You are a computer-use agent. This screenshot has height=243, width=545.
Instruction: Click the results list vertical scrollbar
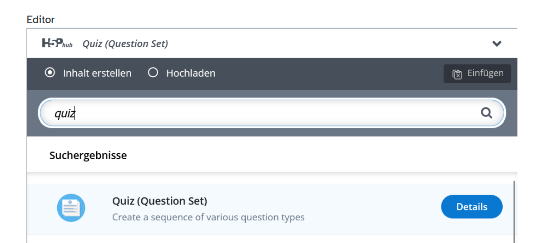coord(514,209)
